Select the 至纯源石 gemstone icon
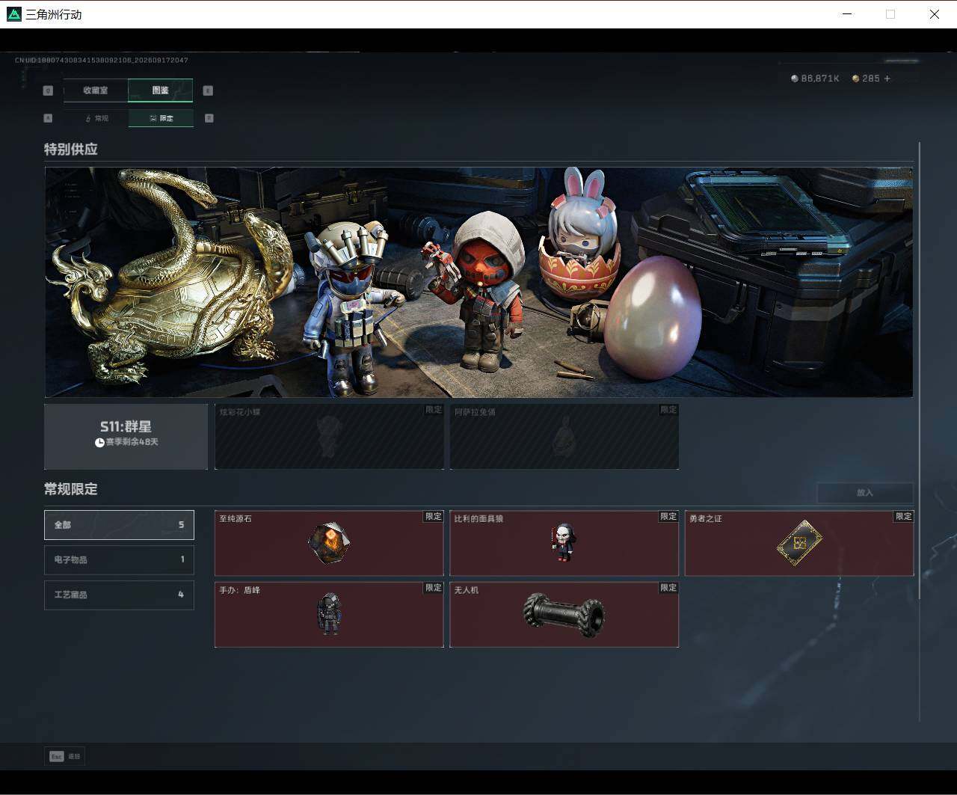 (x=329, y=543)
